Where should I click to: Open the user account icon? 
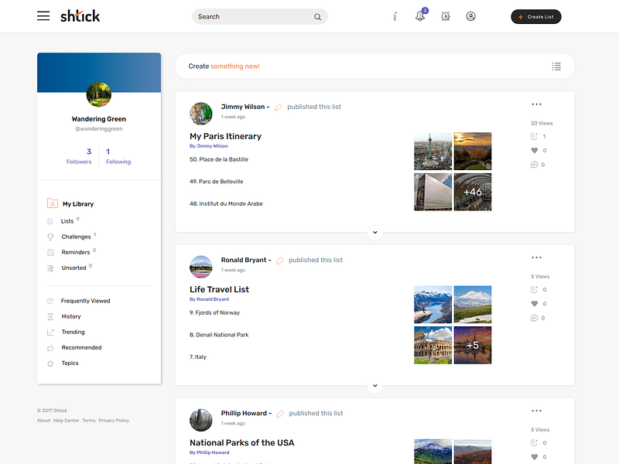[x=470, y=16]
